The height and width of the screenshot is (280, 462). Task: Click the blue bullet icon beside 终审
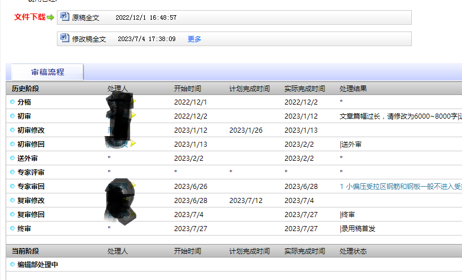coord(12,228)
